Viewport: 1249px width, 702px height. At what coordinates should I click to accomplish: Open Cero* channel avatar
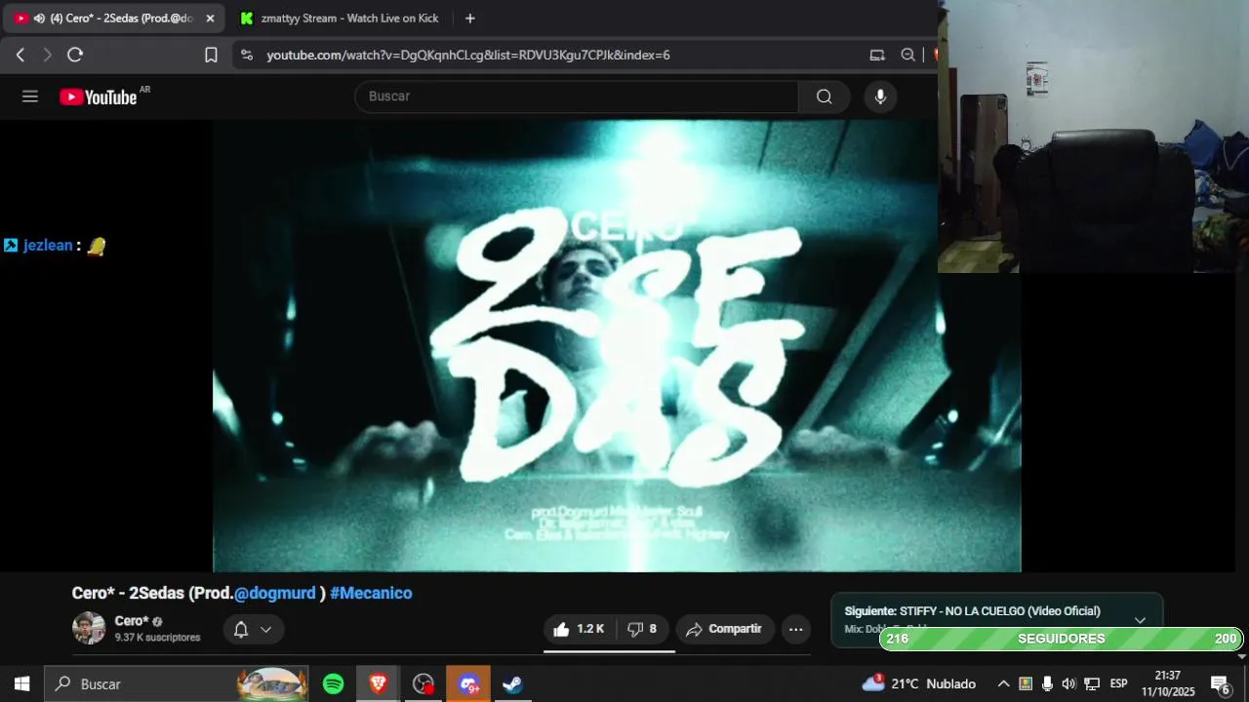[x=89, y=629]
